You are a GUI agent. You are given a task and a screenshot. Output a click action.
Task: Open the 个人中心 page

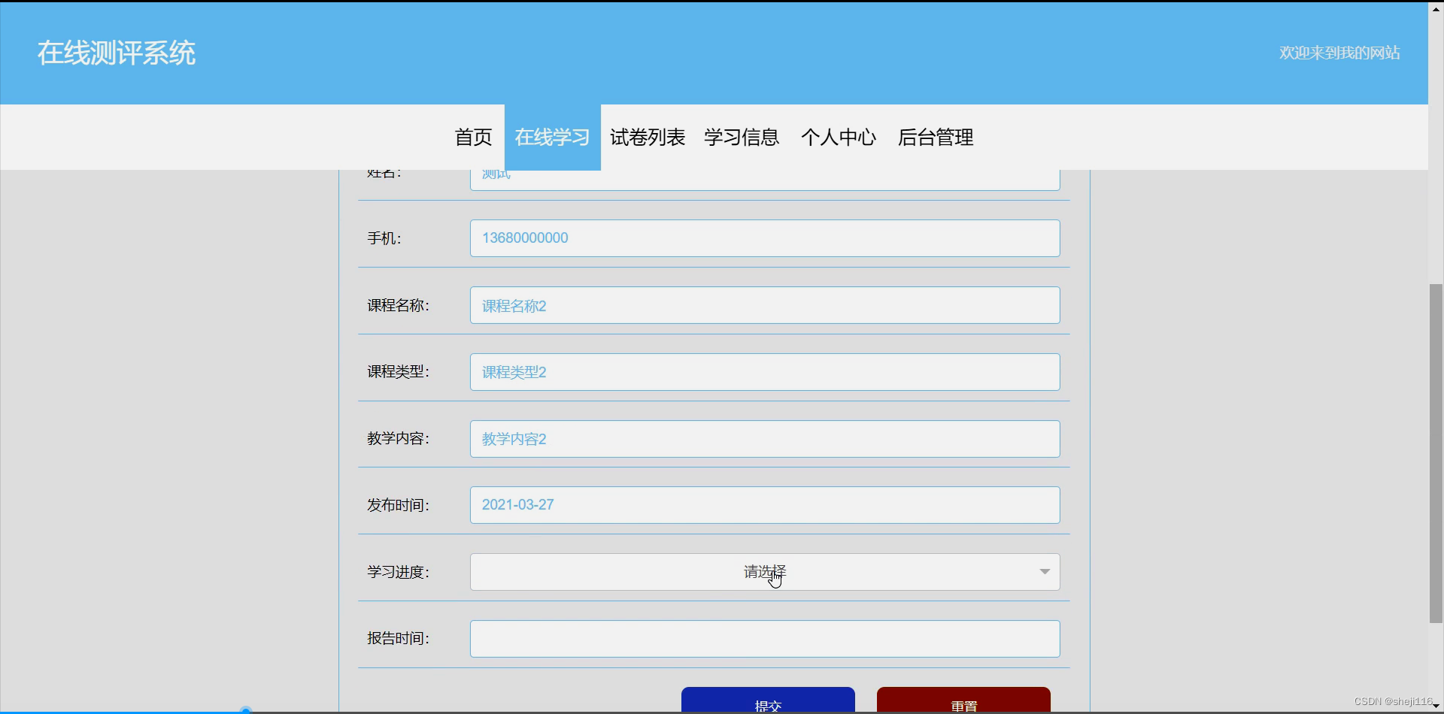[839, 138]
